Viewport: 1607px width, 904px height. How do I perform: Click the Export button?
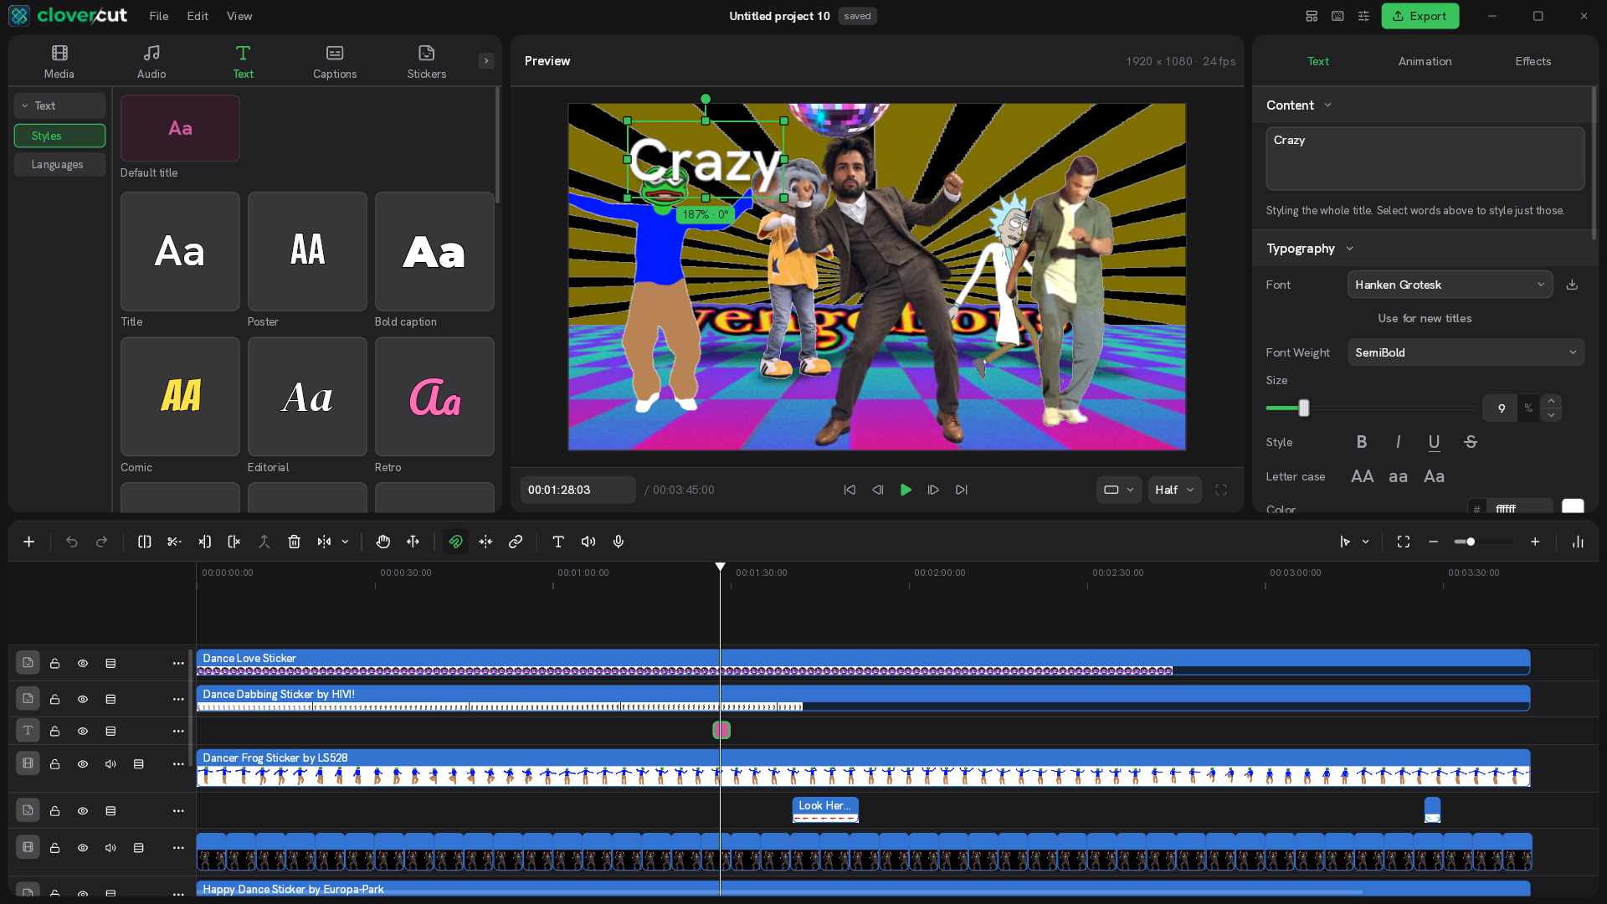(x=1420, y=16)
